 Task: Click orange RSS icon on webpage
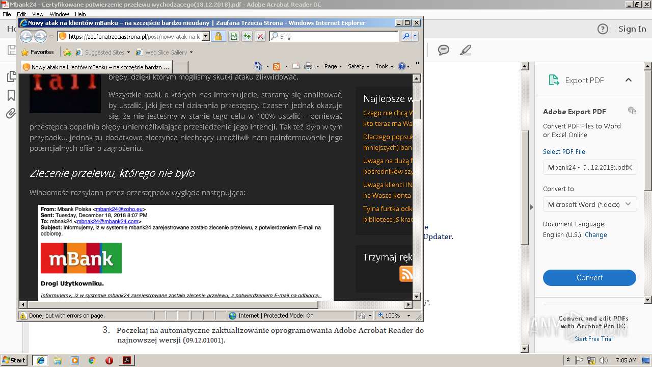[406, 274]
